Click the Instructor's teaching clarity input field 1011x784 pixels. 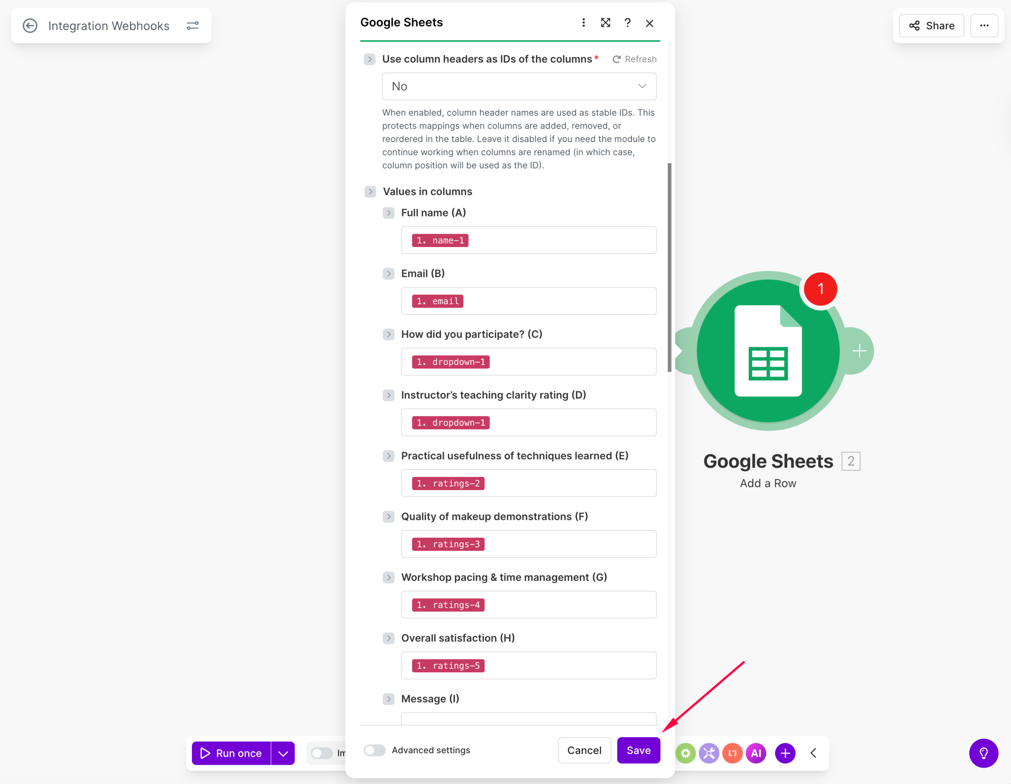(529, 422)
